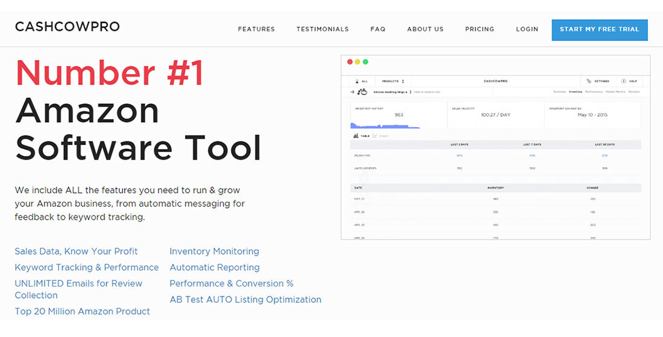Open the Market Metrics tab
Image resolution: width=663 pixels, height=337 pixels.
coord(615,91)
